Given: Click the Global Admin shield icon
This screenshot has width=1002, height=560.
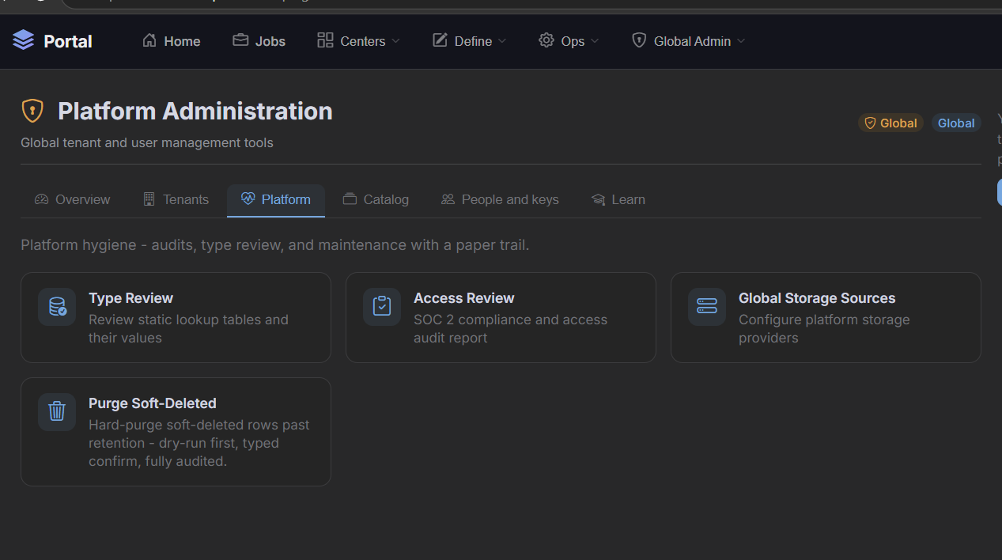Looking at the screenshot, I should tap(639, 40).
